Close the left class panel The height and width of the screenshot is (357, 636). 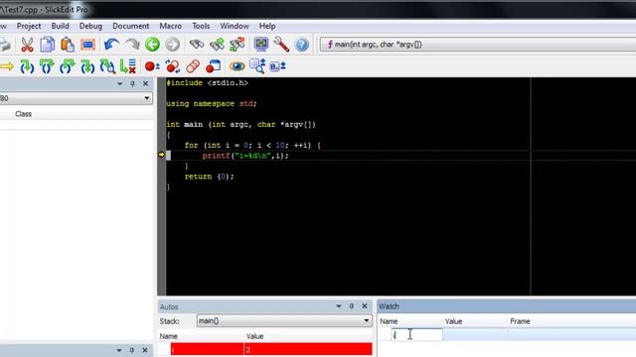coord(146,83)
